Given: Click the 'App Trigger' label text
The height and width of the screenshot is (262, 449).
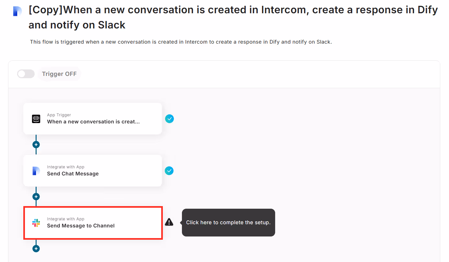Looking at the screenshot, I should 59,115.
